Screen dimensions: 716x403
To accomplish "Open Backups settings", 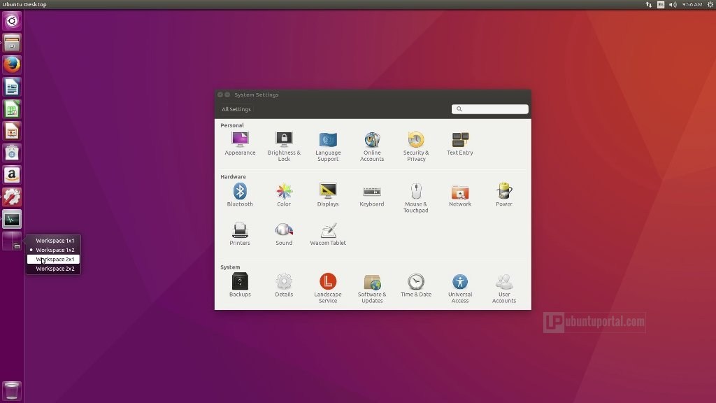I will coord(240,285).
